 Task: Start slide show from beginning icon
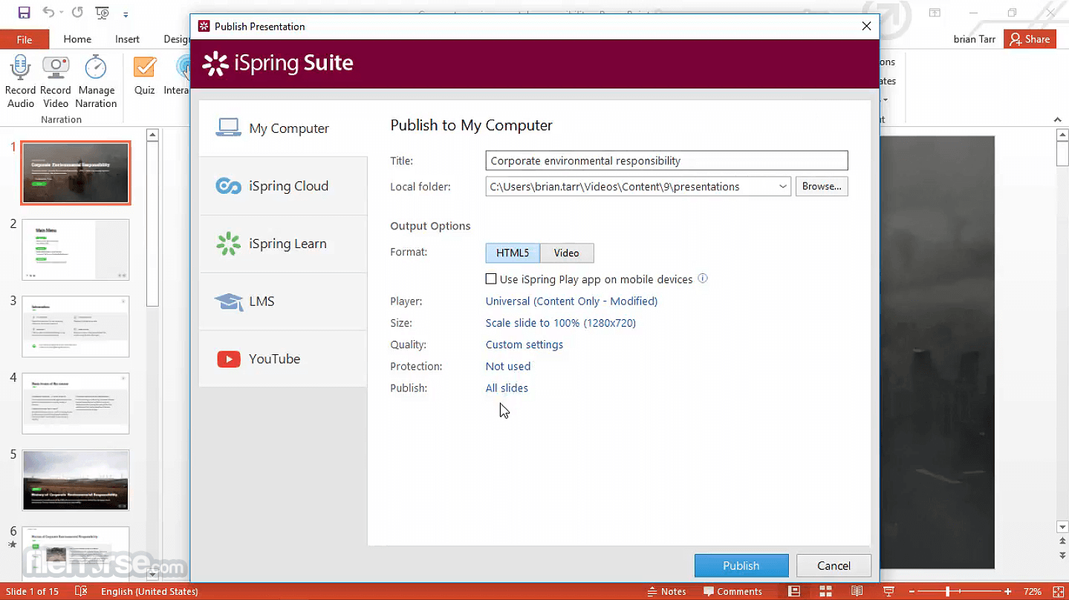(x=103, y=13)
